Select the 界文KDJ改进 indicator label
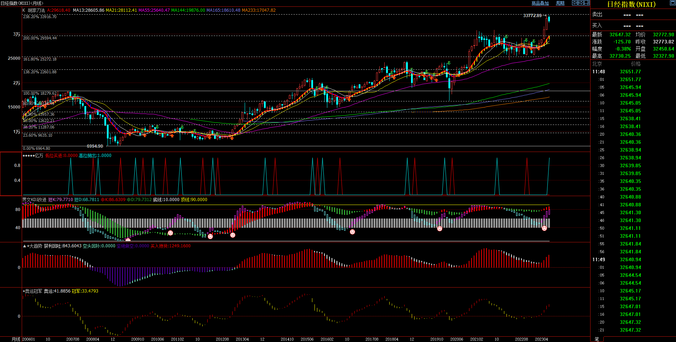 (x=34, y=200)
